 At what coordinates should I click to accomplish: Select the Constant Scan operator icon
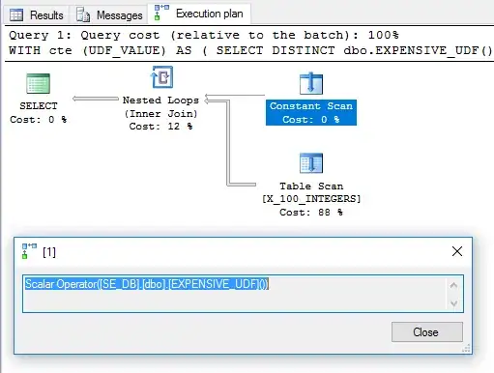pyautogui.click(x=311, y=83)
